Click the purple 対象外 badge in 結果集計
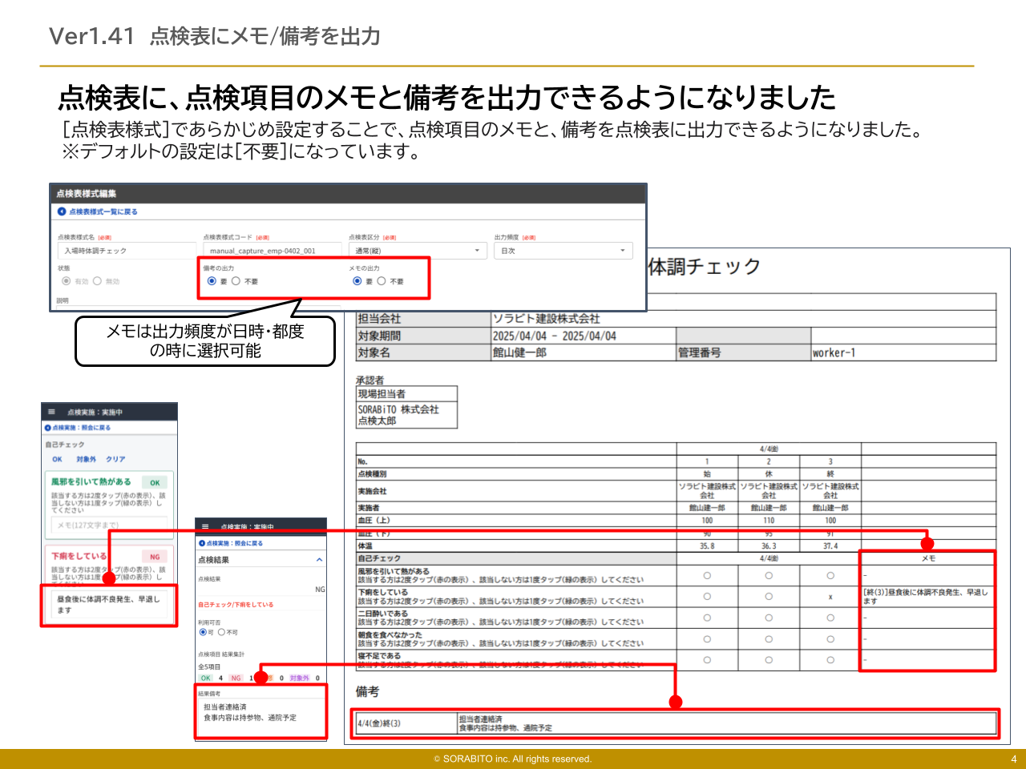The image size is (1026, 769). coord(300,678)
